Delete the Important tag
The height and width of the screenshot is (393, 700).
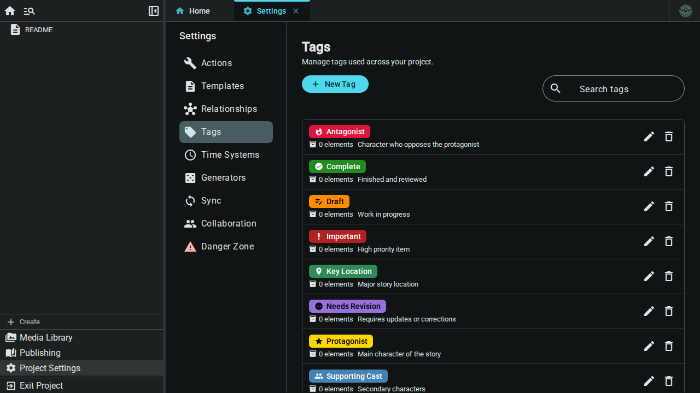click(x=669, y=241)
